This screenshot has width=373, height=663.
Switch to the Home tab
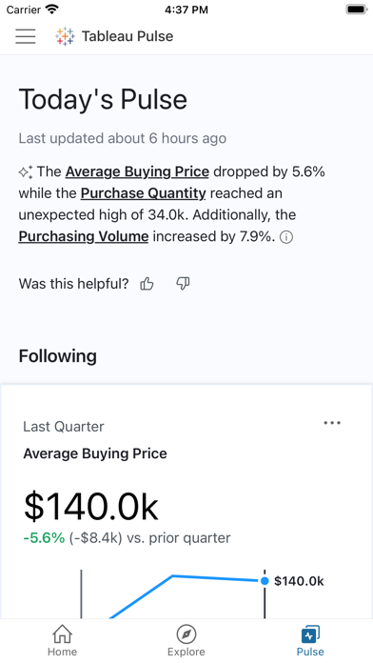[62, 641]
